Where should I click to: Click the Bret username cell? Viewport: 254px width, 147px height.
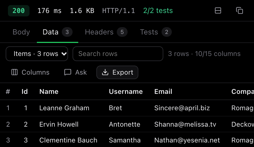pyautogui.click(x=115, y=108)
